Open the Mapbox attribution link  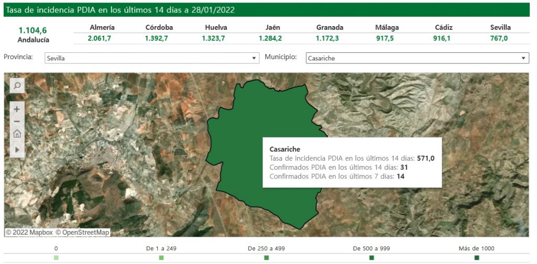29,232
